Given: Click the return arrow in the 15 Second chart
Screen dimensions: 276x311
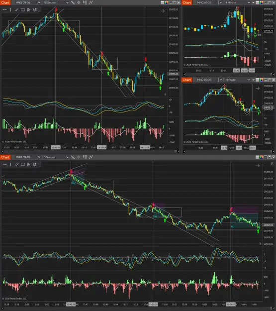Looking at the screenshot, I should click(163, 11).
